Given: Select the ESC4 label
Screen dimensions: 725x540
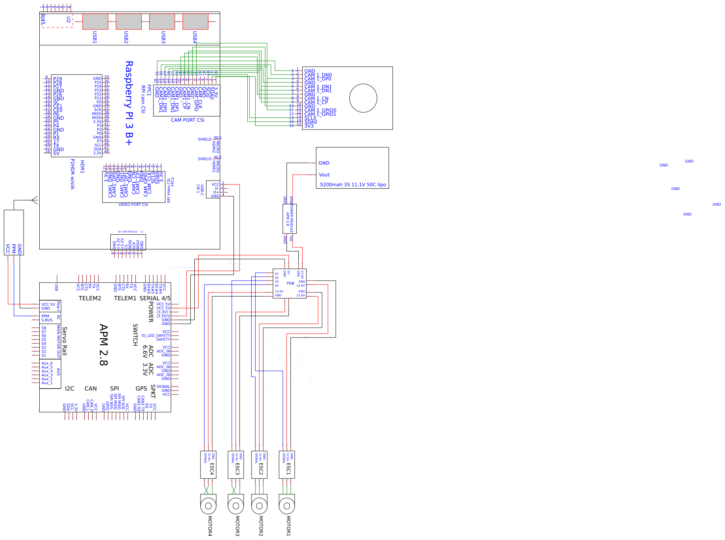Looking at the screenshot, I should [x=212, y=469].
